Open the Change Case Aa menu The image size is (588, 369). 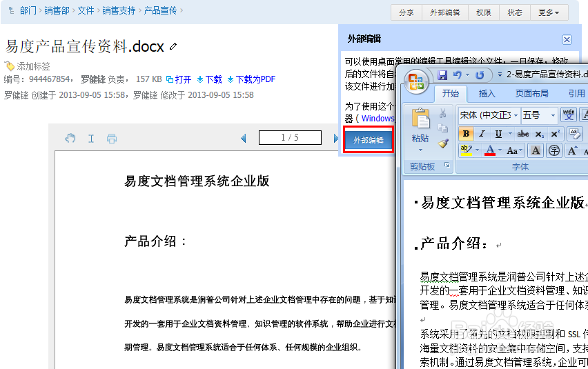[x=515, y=150]
